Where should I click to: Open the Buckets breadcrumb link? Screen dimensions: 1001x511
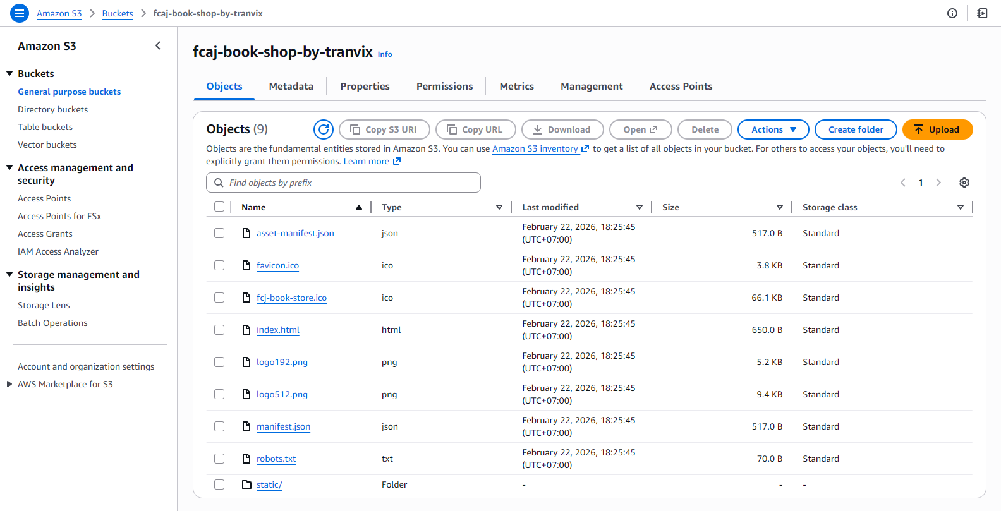tap(118, 13)
